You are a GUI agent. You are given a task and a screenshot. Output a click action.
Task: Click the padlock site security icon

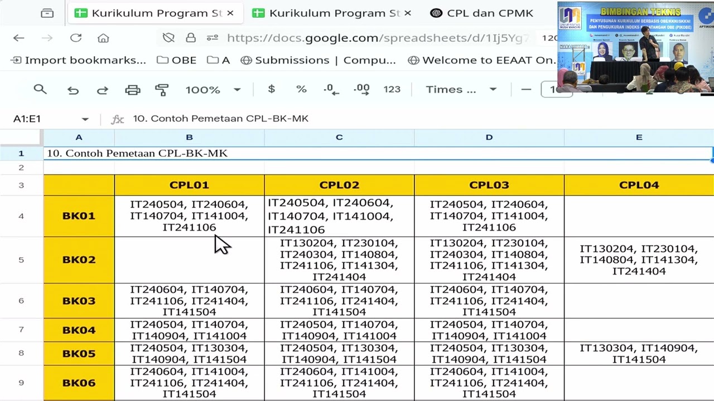(191, 38)
